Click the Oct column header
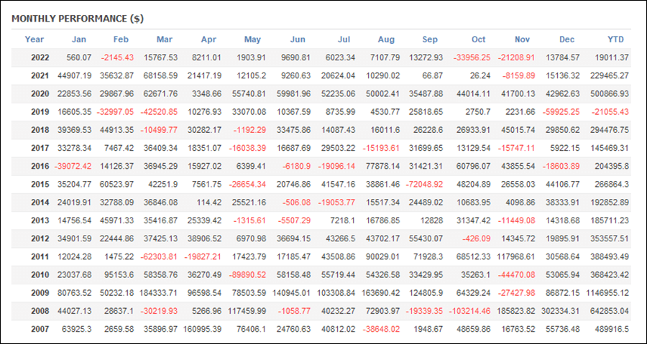This screenshot has height=344, width=647. click(479, 40)
